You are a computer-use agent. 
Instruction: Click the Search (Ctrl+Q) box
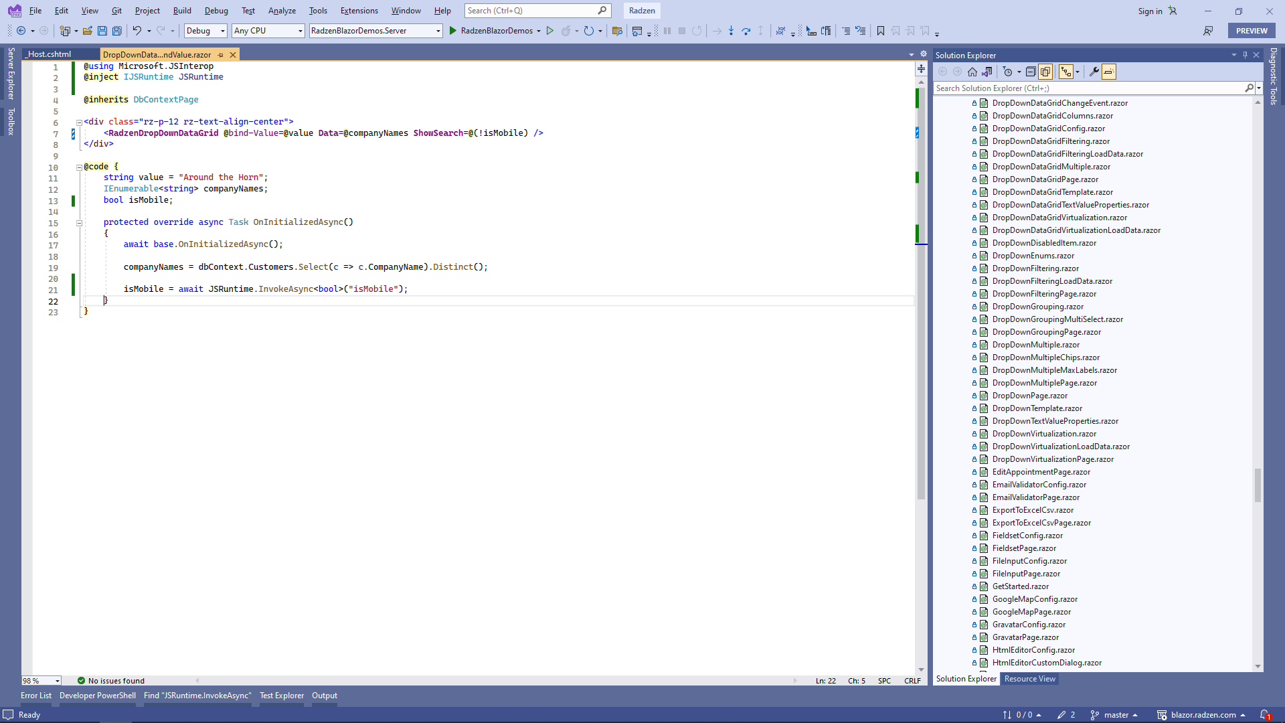537,11
